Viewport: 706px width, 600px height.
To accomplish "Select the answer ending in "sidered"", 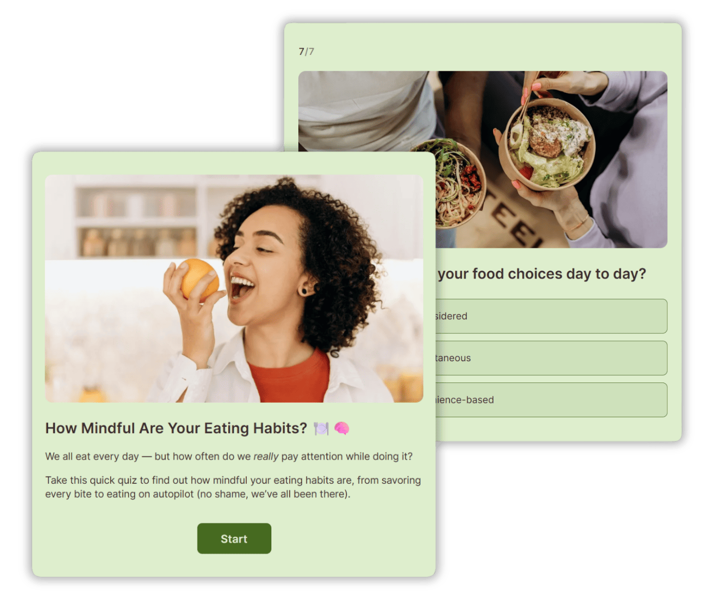I will (551, 316).
